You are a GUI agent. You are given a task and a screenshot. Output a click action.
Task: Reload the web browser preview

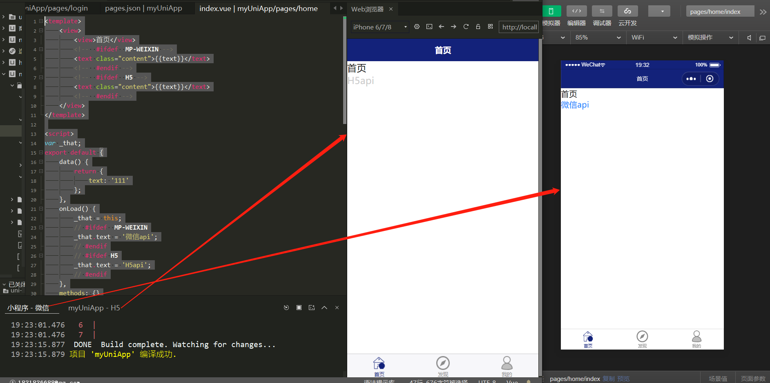point(466,27)
